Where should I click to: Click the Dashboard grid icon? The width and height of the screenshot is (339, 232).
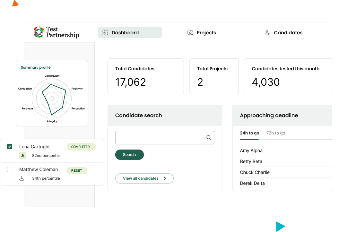coord(105,32)
